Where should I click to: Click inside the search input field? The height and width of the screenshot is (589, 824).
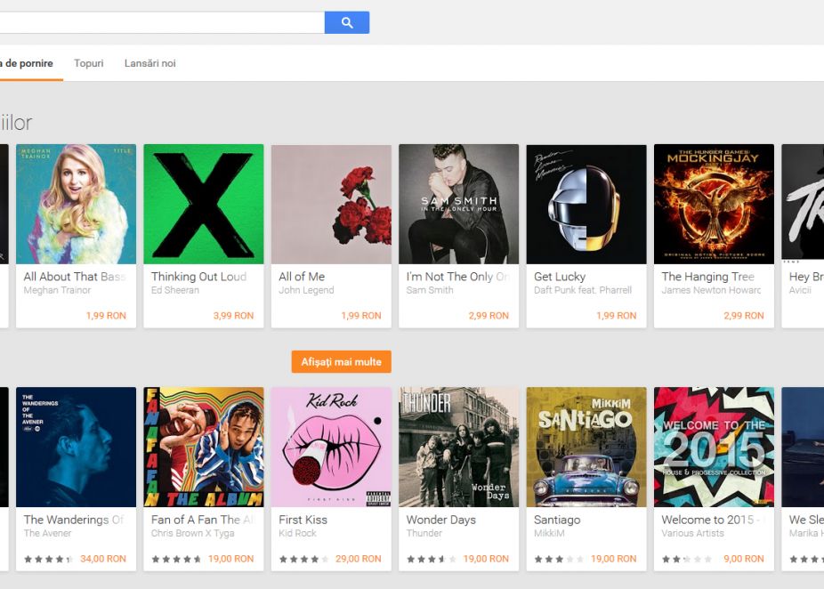coord(160,21)
